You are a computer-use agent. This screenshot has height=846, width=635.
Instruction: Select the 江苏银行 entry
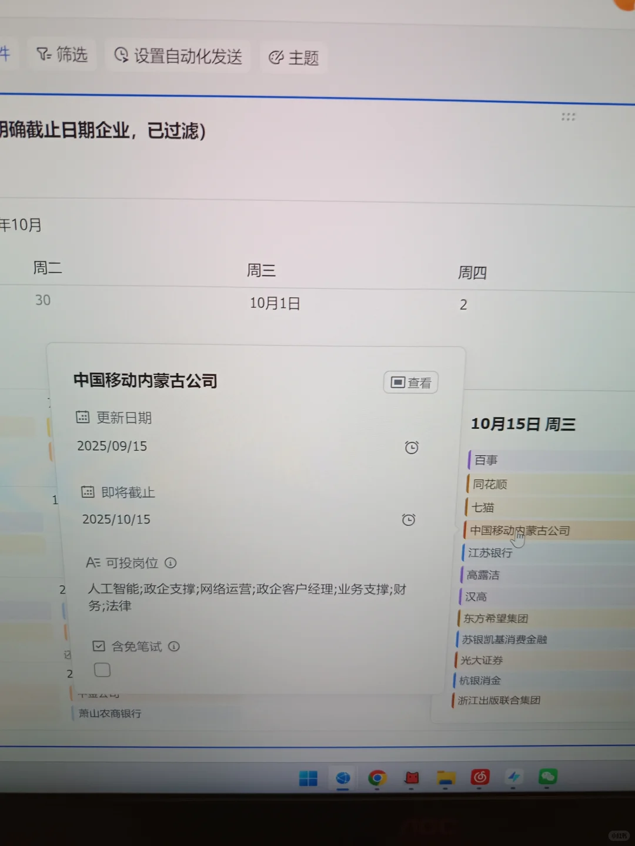(547, 553)
